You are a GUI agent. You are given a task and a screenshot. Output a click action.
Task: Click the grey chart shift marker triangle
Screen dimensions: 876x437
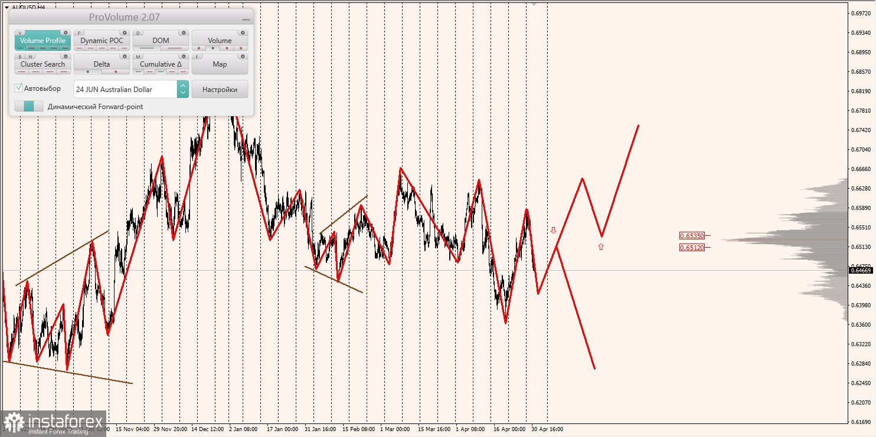pyautogui.click(x=534, y=4)
